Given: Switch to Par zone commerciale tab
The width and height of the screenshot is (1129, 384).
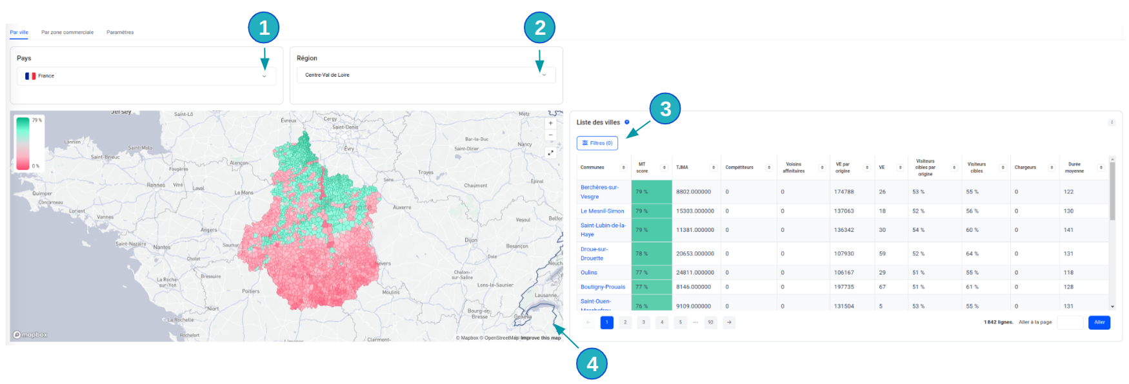Looking at the screenshot, I should (67, 32).
